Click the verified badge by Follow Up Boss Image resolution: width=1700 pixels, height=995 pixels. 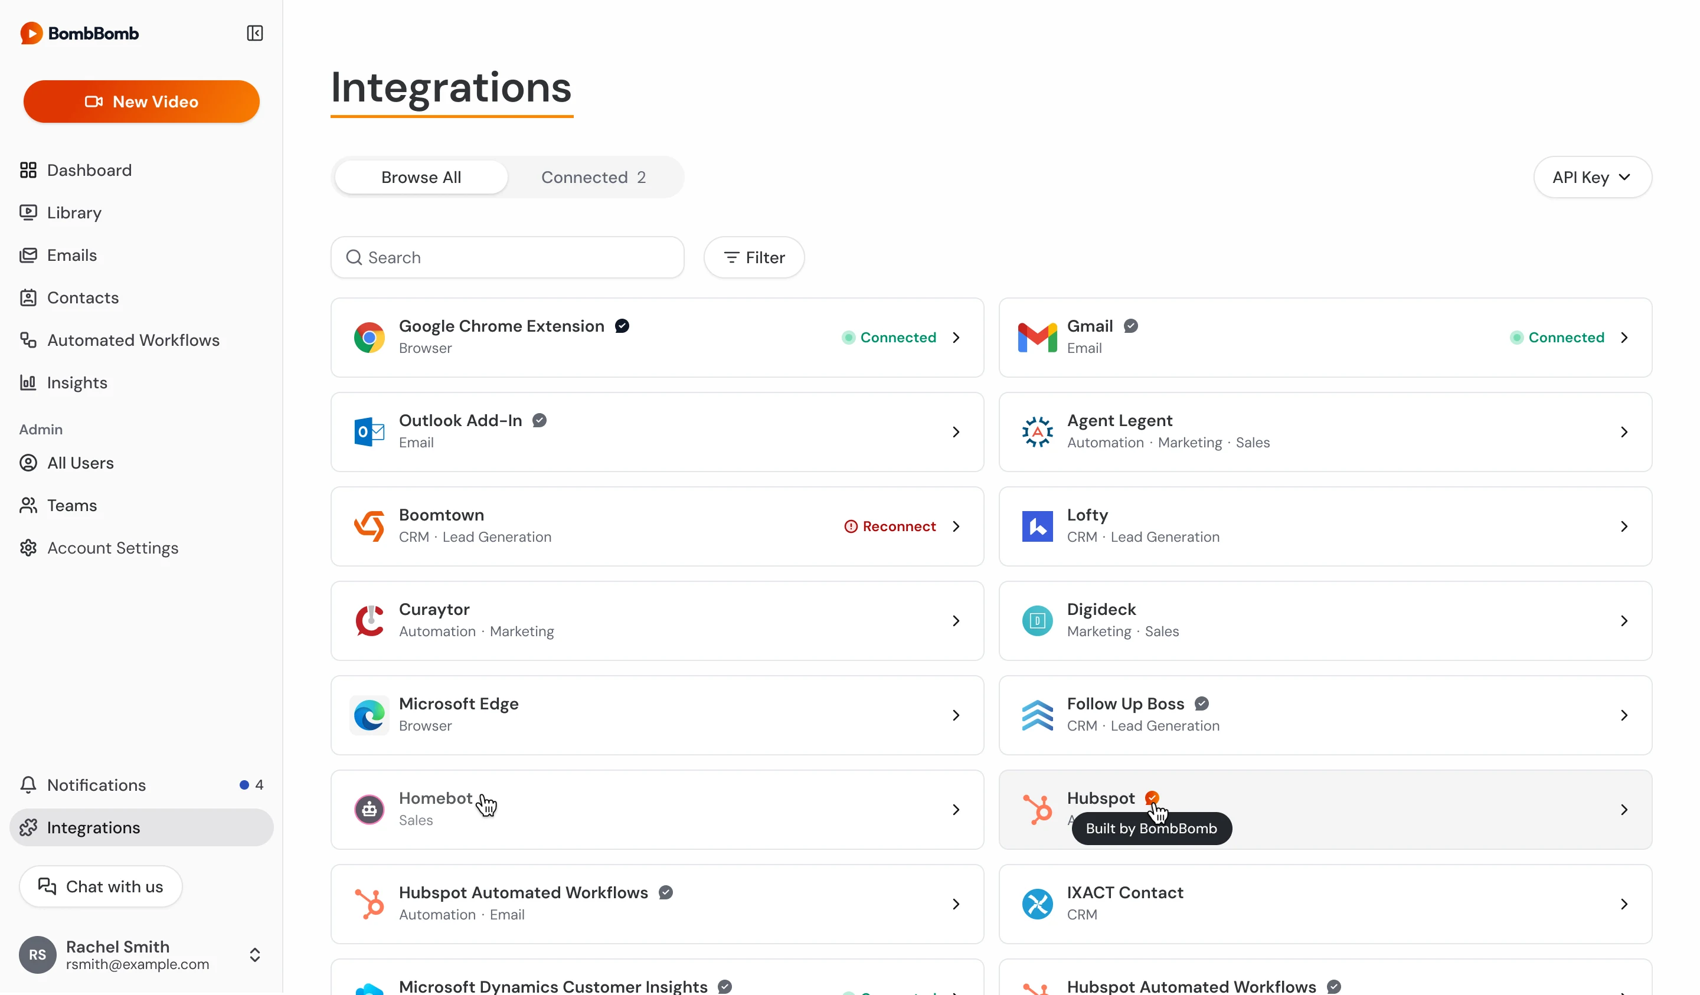[1201, 703]
